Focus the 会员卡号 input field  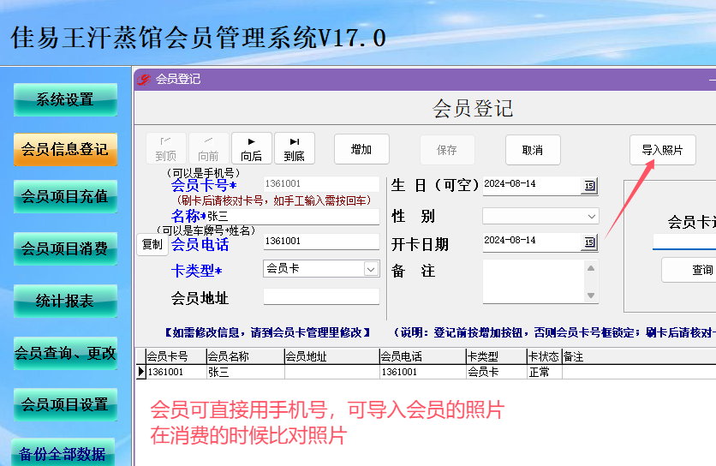pos(321,183)
